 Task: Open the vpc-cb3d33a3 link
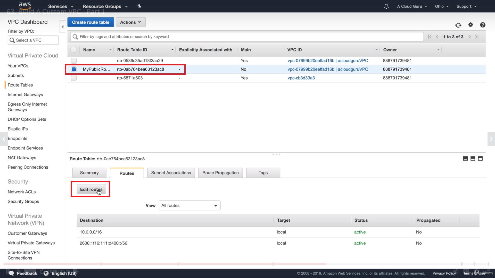point(301,78)
